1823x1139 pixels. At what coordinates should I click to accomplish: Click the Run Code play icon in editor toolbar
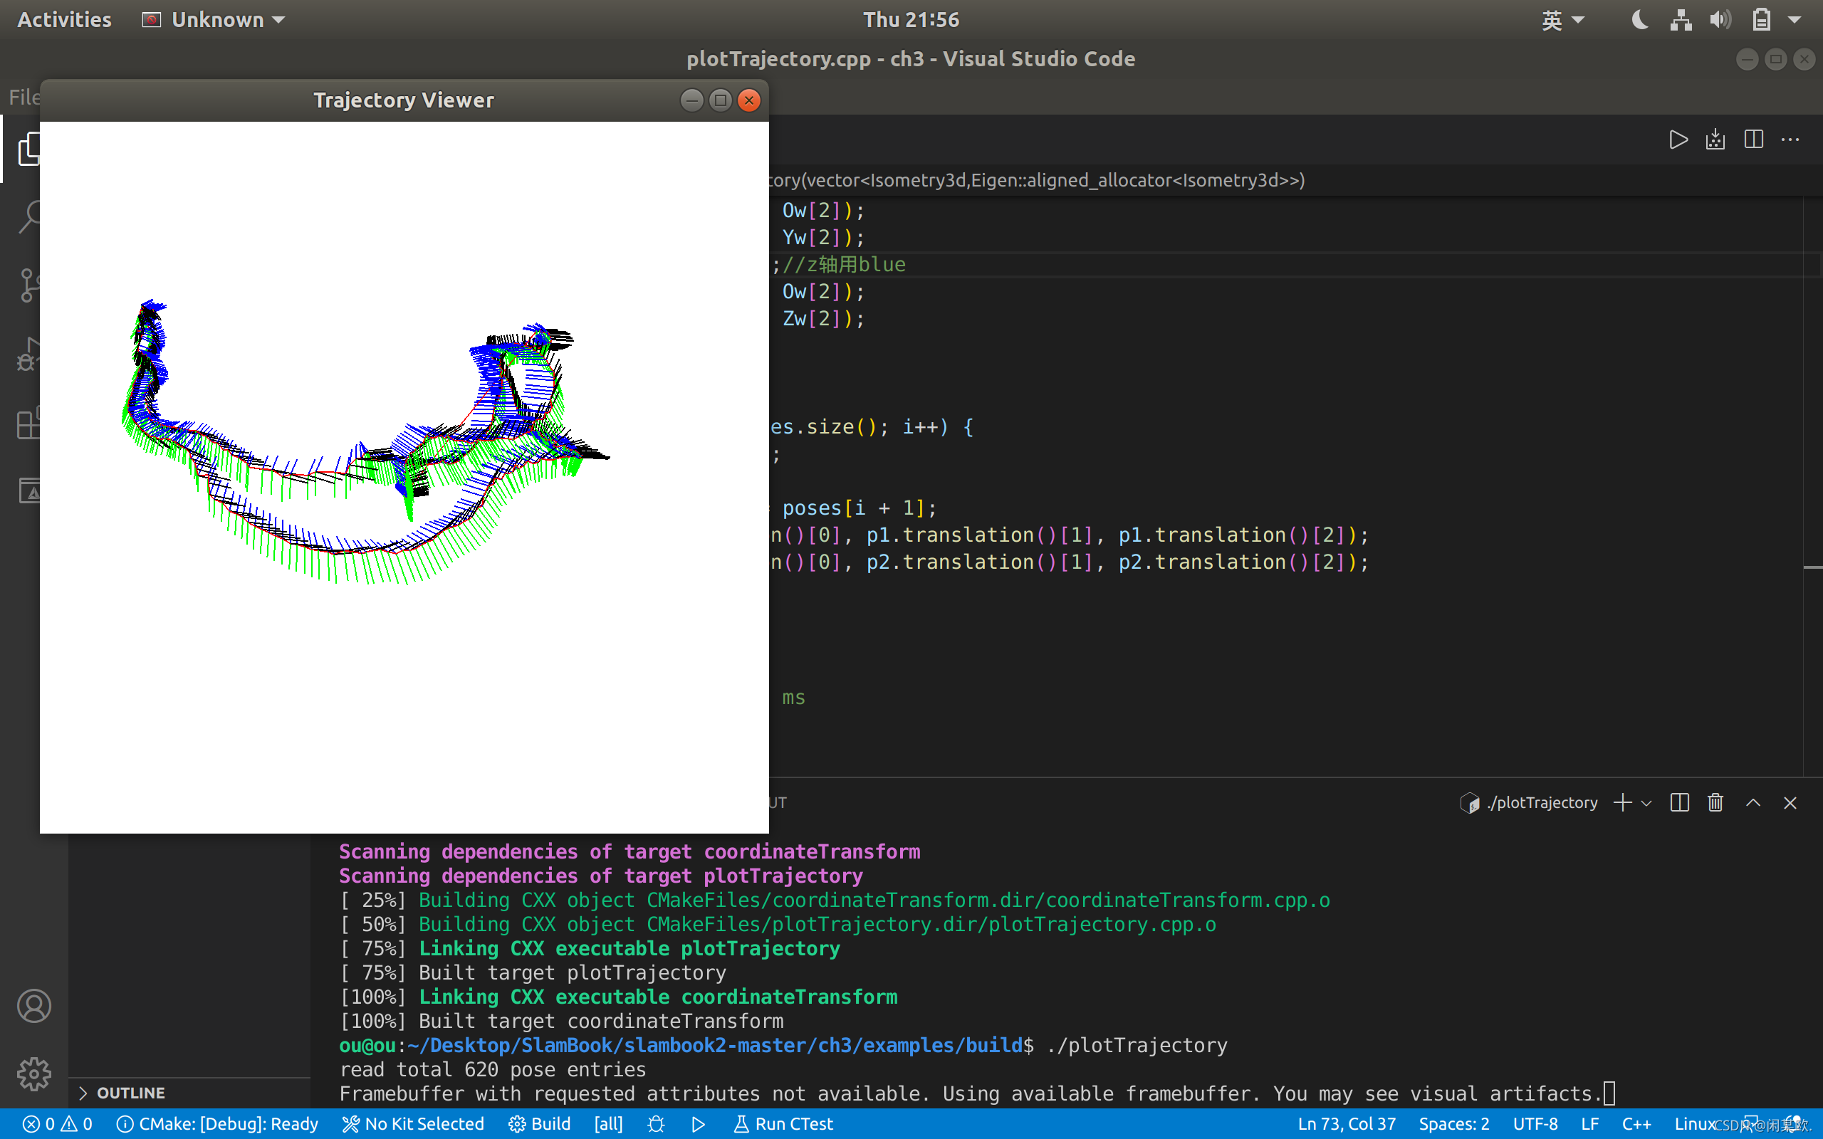coord(1678,140)
